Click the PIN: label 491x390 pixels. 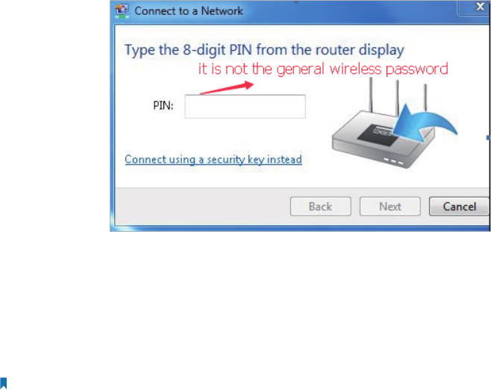tap(163, 105)
